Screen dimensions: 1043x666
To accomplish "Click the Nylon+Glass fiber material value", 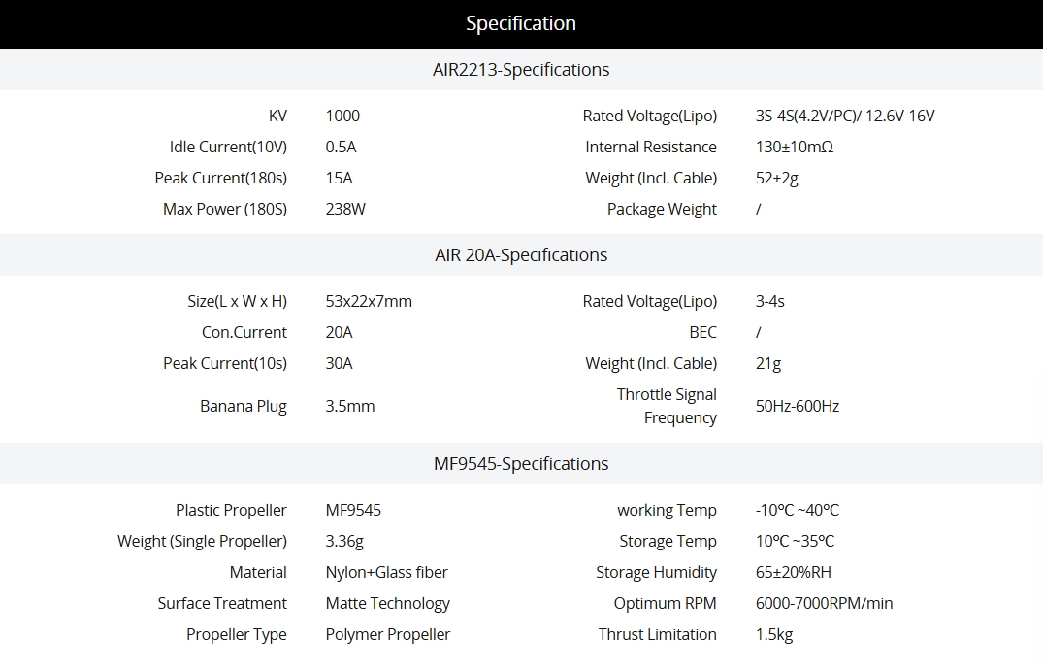I will tap(386, 572).
